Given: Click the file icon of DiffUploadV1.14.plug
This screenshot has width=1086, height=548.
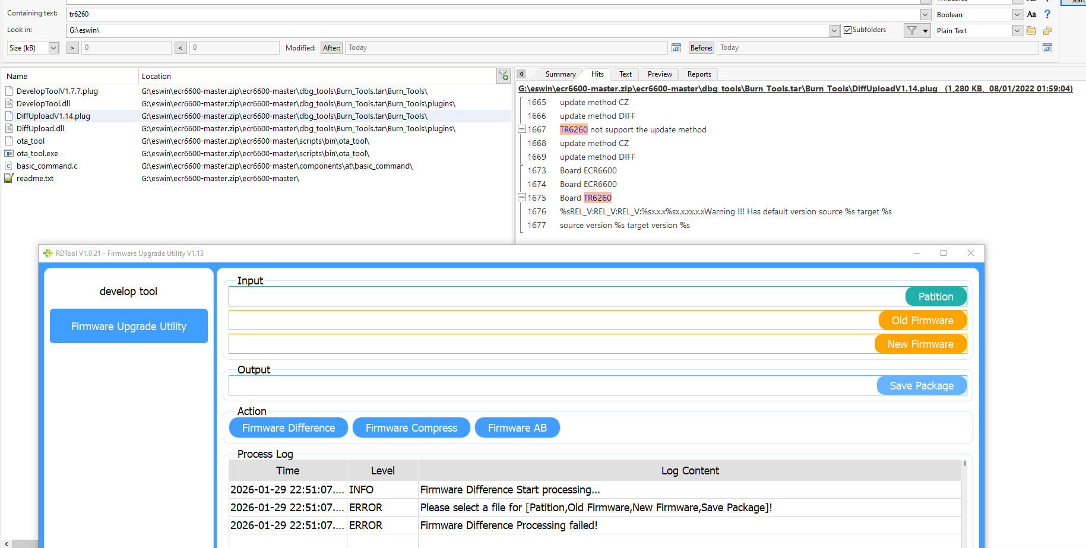Looking at the screenshot, I should [x=9, y=116].
